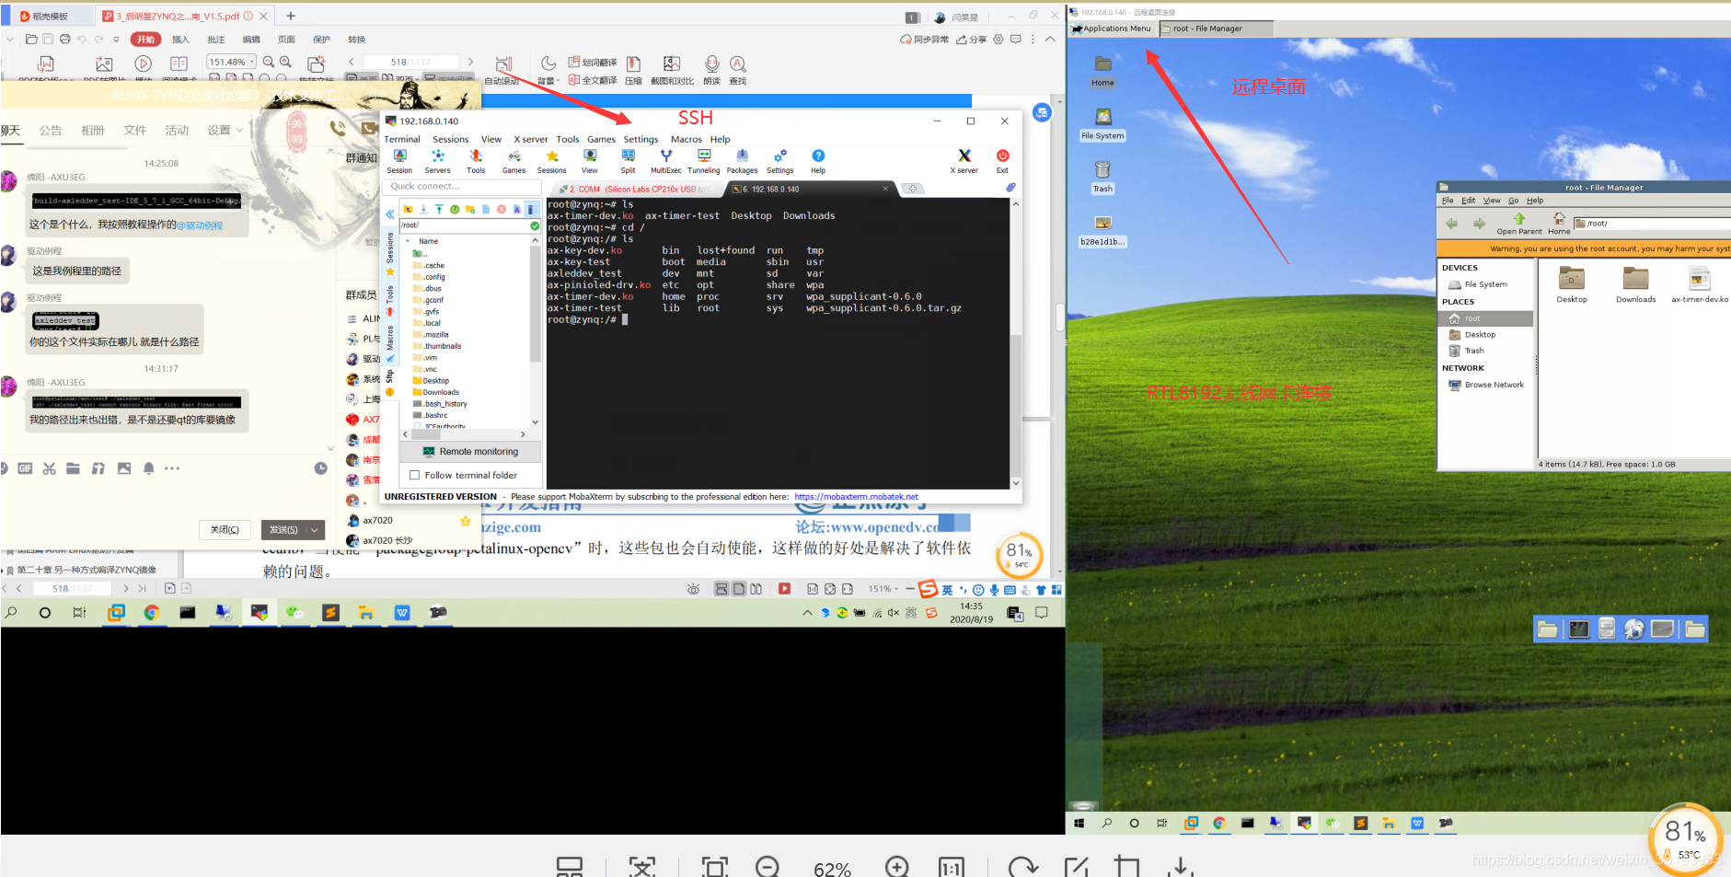1731x877 pixels.
Task: Click the SFTP delete red X icon
Action: coord(502,209)
